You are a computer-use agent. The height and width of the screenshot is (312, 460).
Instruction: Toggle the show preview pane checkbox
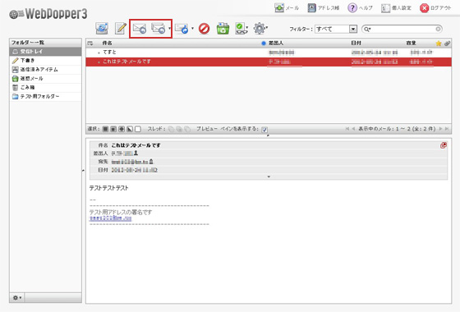click(x=264, y=130)
